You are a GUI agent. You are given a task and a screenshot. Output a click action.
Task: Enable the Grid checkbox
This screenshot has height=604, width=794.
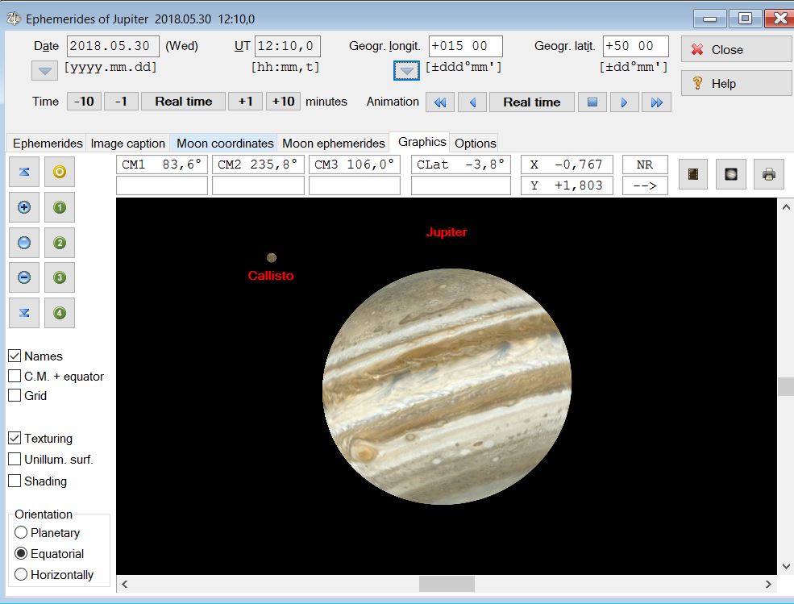coord(15,395)
